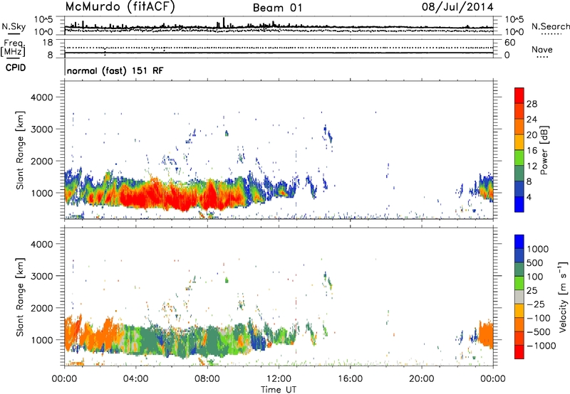This screenshot has width=570, height=394.
Task: Click the 'N.Sky' legend label
Action: [x=14, y=26]
